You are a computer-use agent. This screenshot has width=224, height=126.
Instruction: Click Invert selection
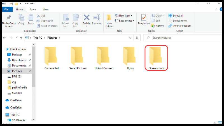(179, 26)
